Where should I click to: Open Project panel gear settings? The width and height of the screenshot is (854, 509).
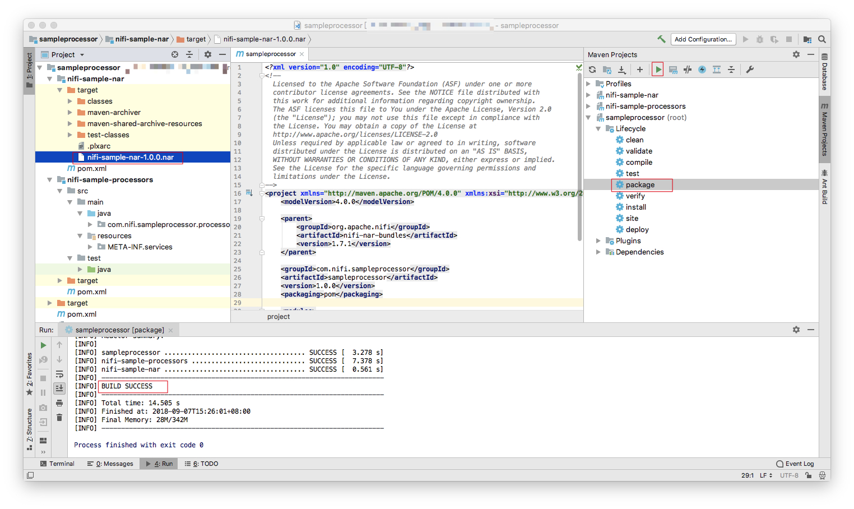click(208, 54)
